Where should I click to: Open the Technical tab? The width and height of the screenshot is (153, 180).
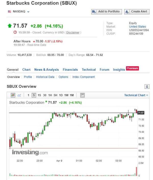[x=89, y=70]
